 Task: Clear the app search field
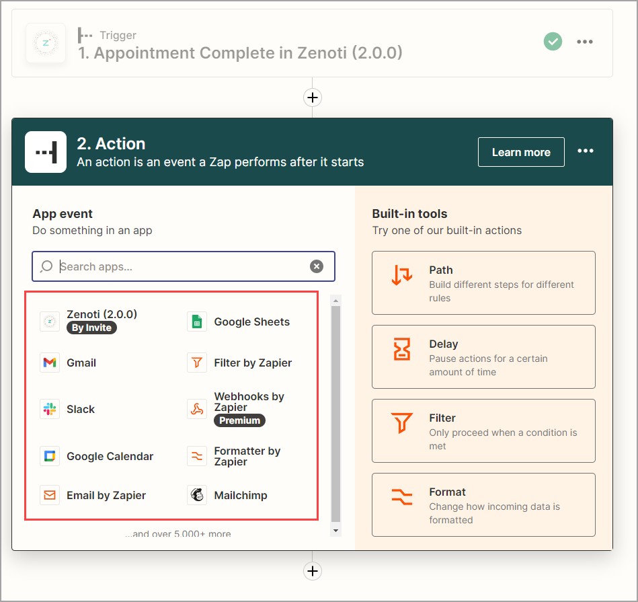click(317, 266)
